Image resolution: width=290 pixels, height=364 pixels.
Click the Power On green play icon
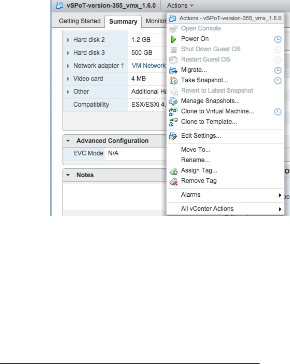click(x=174, y=39)
